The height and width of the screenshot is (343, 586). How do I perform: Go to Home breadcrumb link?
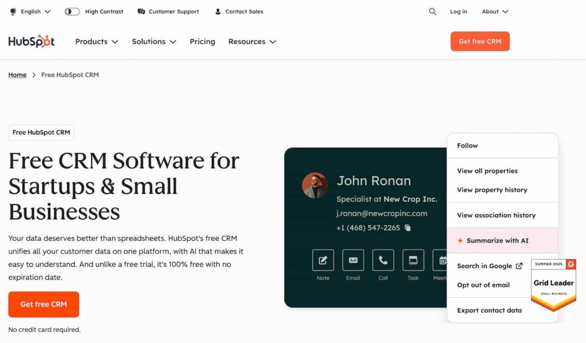point(17,75)
